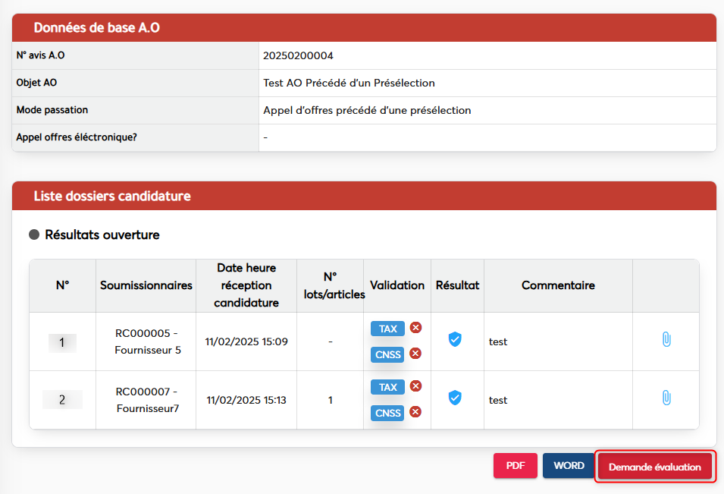Click the CNSS badge for Fournisseur 5

click(x=387, y=354)
